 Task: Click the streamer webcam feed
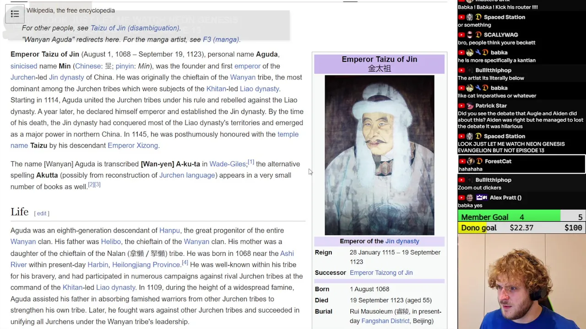point(522,281)
